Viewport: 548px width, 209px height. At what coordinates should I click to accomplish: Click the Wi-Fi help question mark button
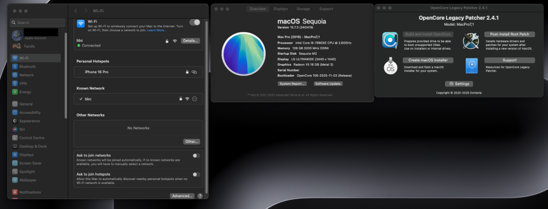200,196
